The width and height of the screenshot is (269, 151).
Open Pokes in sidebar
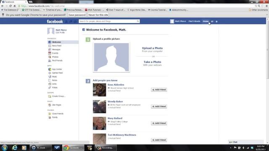[x=55, y=88]
